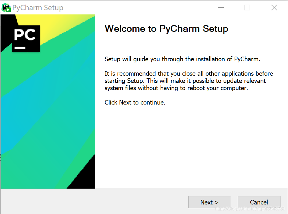
Task: Click the black PC logo on the banner
Action: 26,39
